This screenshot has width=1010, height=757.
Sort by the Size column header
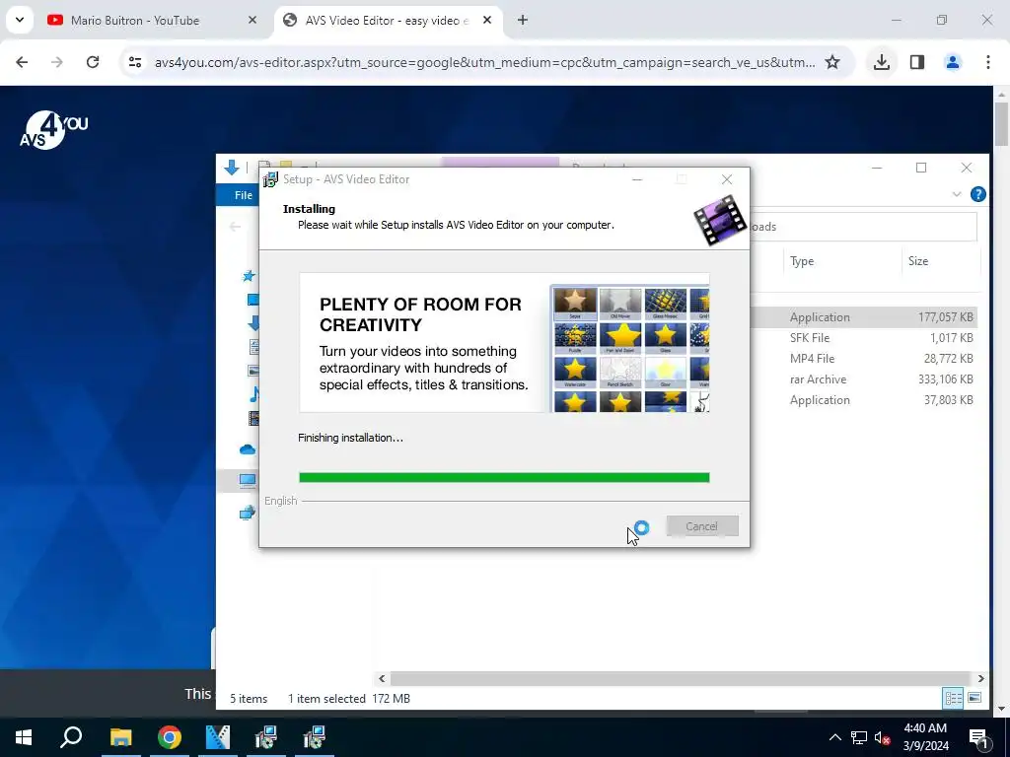pyautogui.click(x=918, y=260)
